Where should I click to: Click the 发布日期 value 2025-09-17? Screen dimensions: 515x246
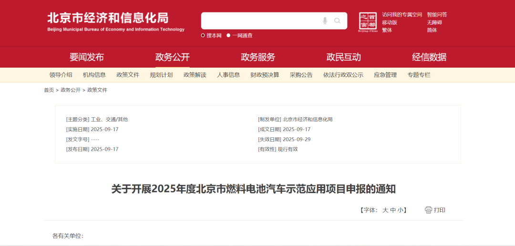105,149
